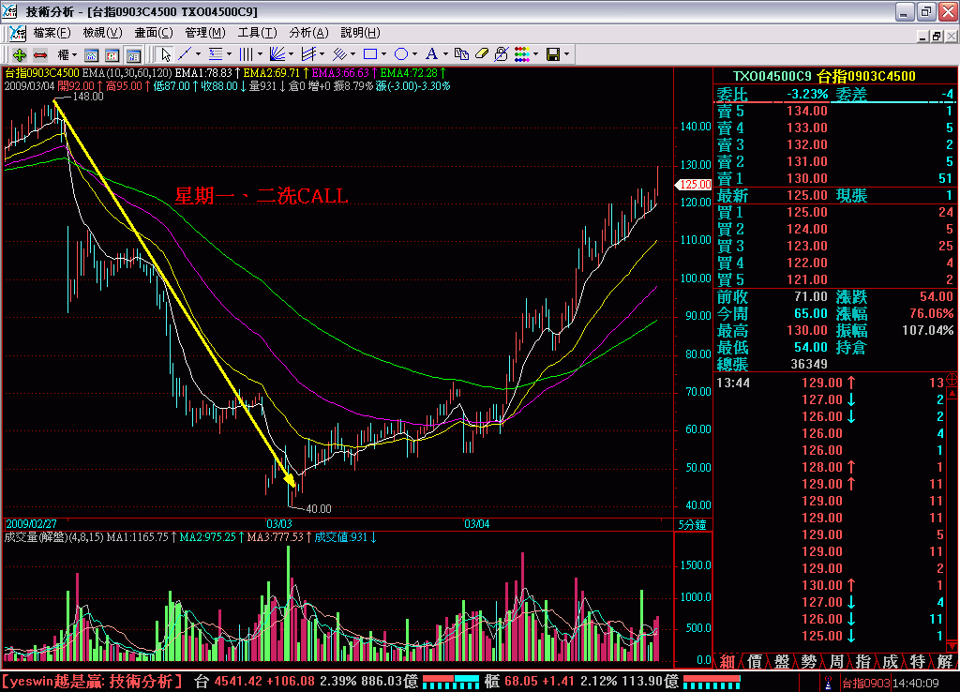The width and height of the screenshot is (960, 692).
Task: Open the 分析(A) menu
Action: (x=308, y=33)
